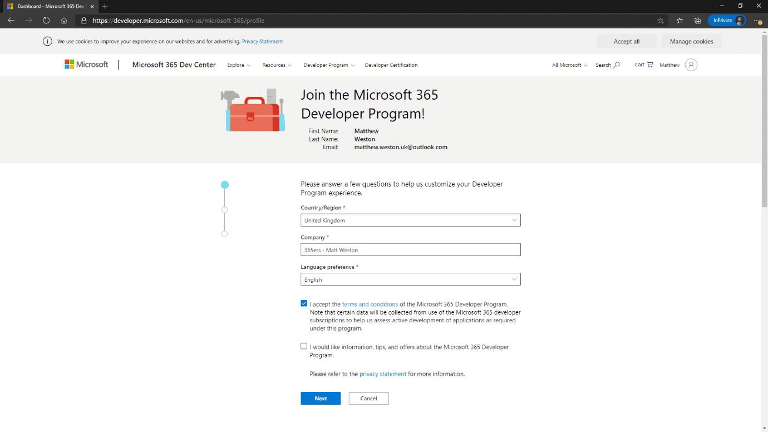Open the terms and conditions link
Viewport: 768px width, 432px height.
click(370, 305)
